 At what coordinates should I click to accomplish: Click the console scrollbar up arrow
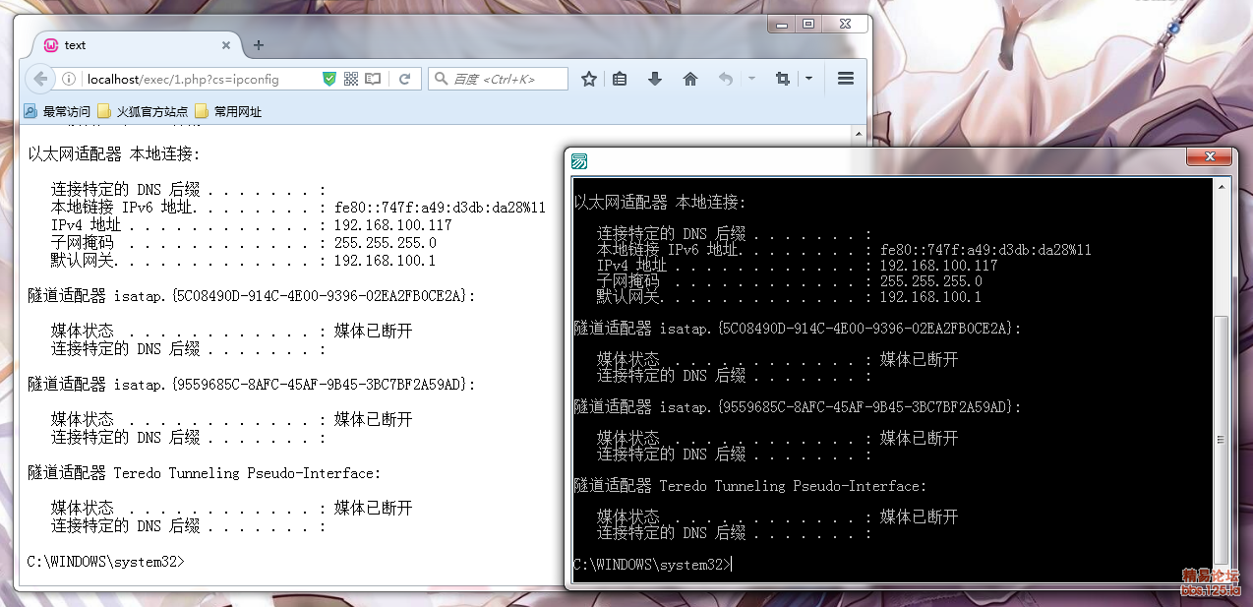pyautogui.click(x=1222, y=187)
